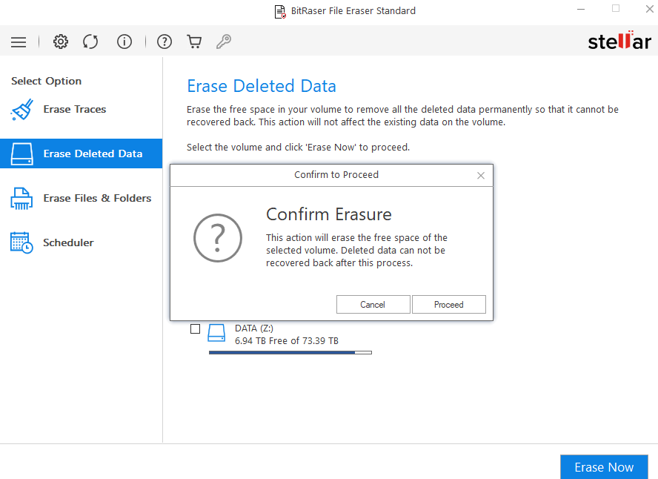The width and height of the screenshot is (658, 479).
Task: Select Erase Deleted Data option
Action: point(92,153)
